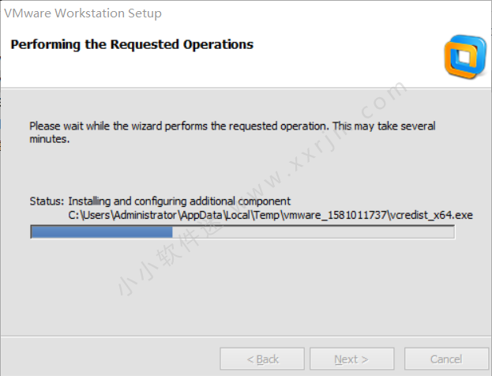Click the Performing the Requested Operations heading
The width and height of the screenshot is (492, 376).
pyautogui.click(x=132, y=45)
